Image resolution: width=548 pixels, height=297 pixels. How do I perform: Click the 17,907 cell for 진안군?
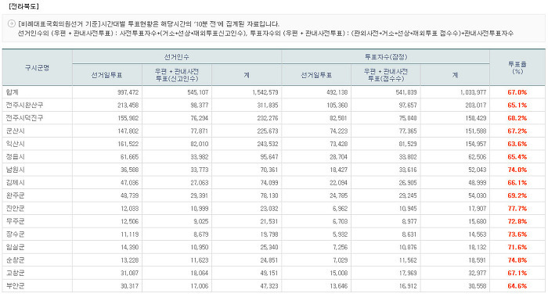(478, 209)
